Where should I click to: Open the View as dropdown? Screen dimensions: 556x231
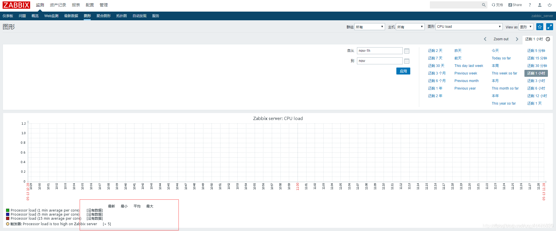coord(526,27)
